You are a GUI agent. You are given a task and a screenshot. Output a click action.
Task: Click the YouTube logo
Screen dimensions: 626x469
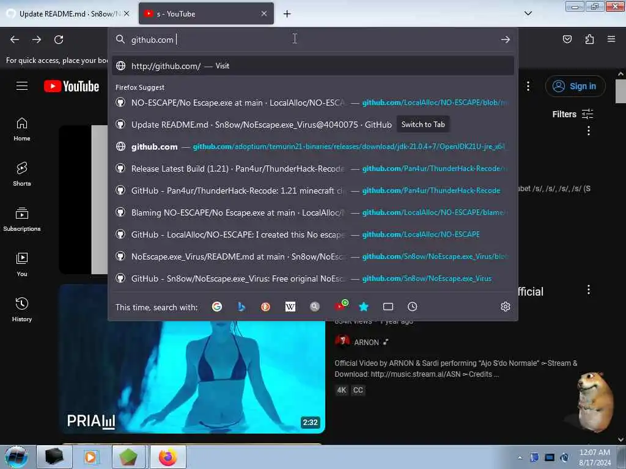pos(72,86)
